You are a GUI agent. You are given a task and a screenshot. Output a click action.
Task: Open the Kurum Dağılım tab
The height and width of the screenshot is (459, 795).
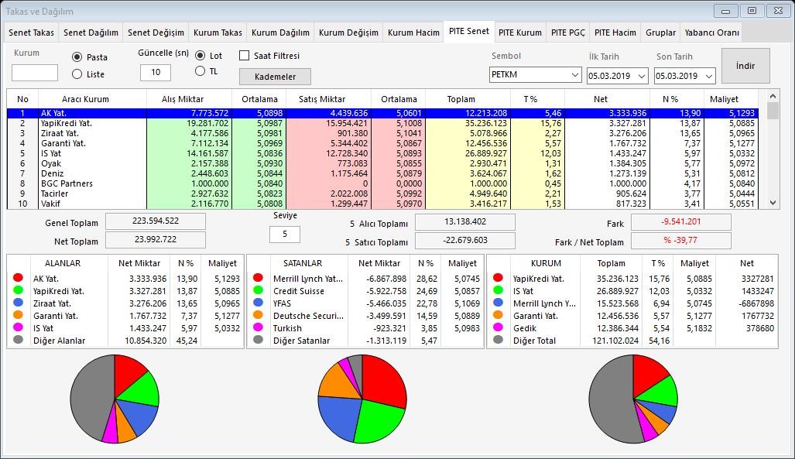point(280,33)
